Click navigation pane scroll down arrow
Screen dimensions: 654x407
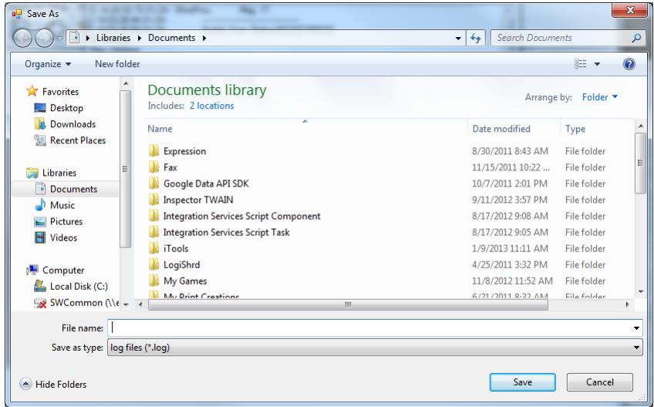tap(126, 304)
